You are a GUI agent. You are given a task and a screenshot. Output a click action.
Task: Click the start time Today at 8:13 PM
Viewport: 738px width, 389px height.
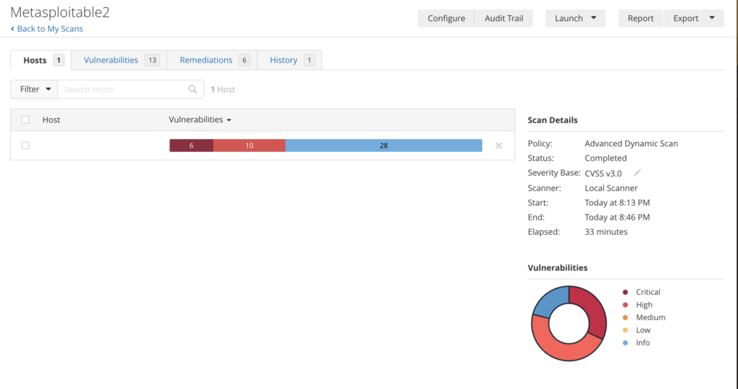click(x=617, y=202)
